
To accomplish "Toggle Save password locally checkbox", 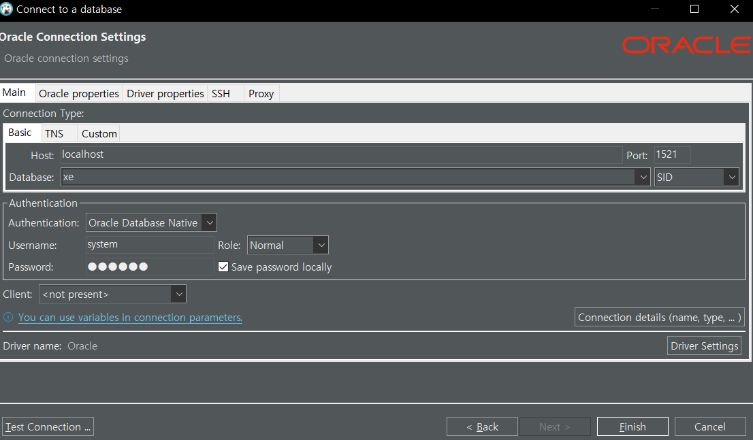I will (223, 267).
